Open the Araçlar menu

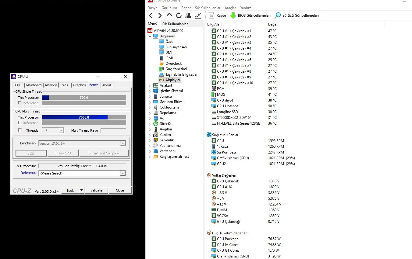[x=230, y=8]
